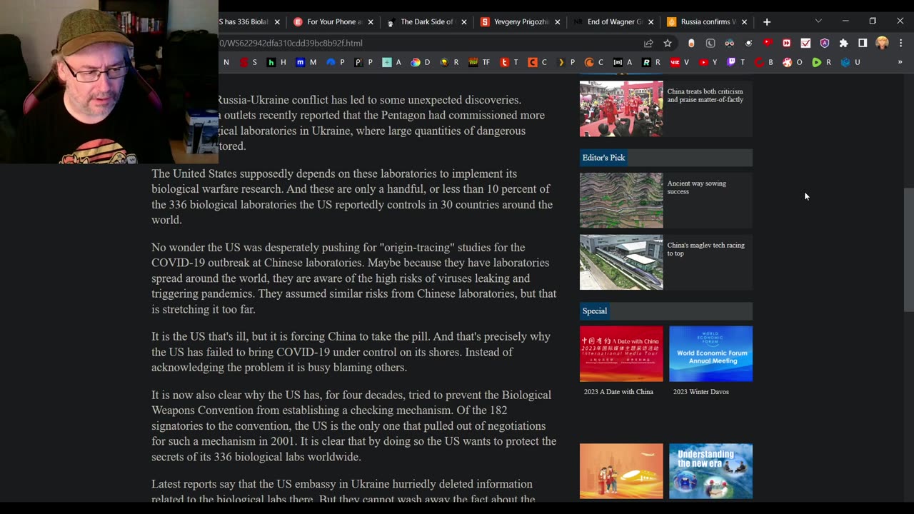The width and height of the screenshot is (914, 514).
Task: Click the purple shield extension icon
Action: (825, 43)
